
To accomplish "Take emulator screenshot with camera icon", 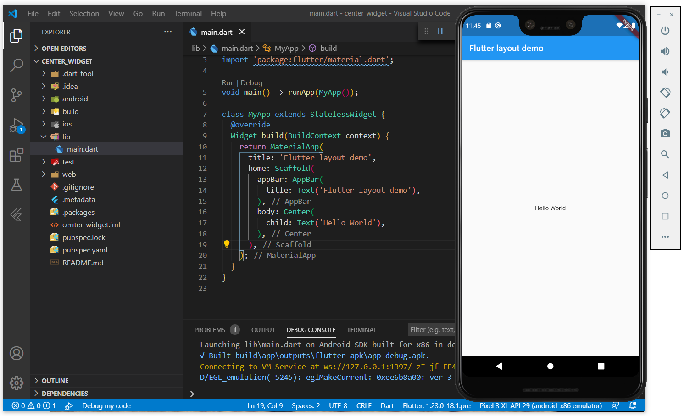I will [665, 134].
